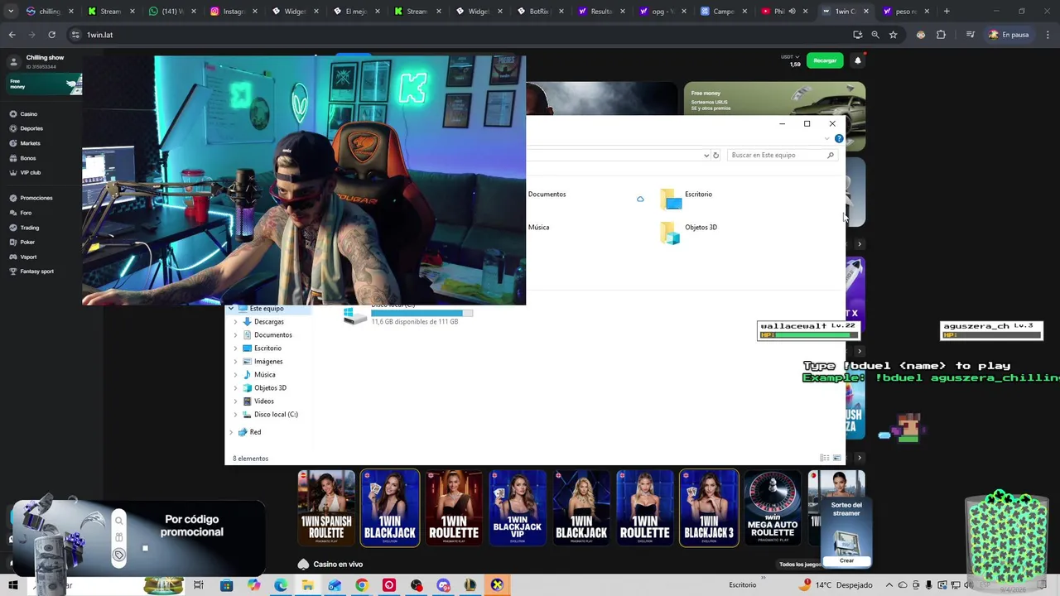Open the 1win Blackjack VIP game
The image size is (1060, 596).
click(x=518, y=507)
